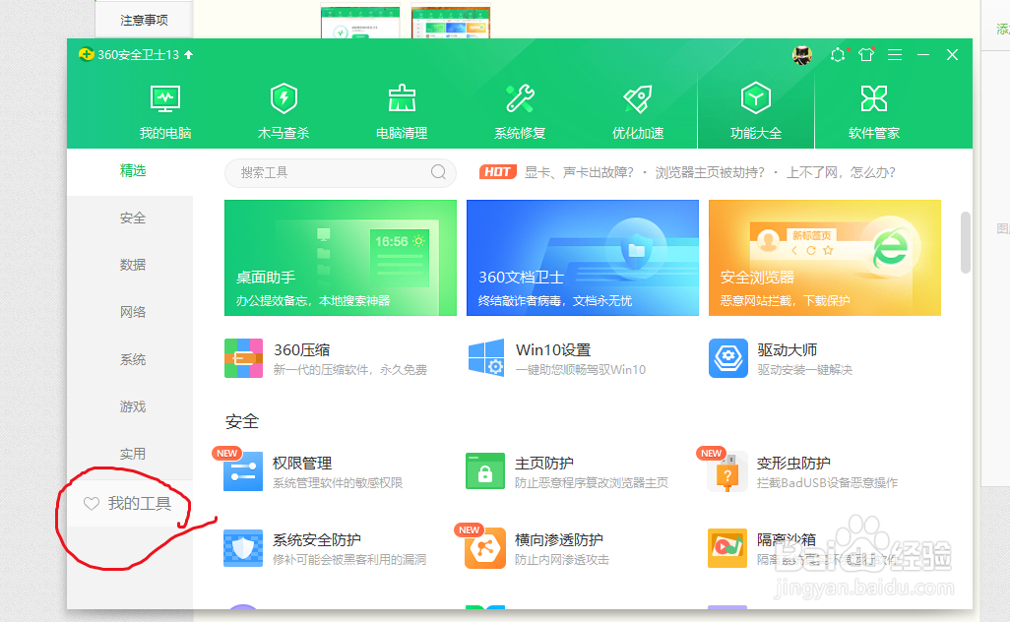Open the 360文档卫士 banner card
The width and height of the screenshot is (1010, 622).
coord(583,258)
